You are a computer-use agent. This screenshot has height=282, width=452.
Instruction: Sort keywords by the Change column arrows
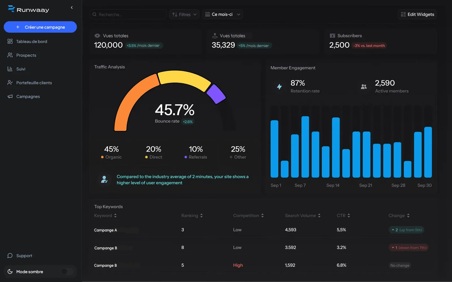point(408,216)
